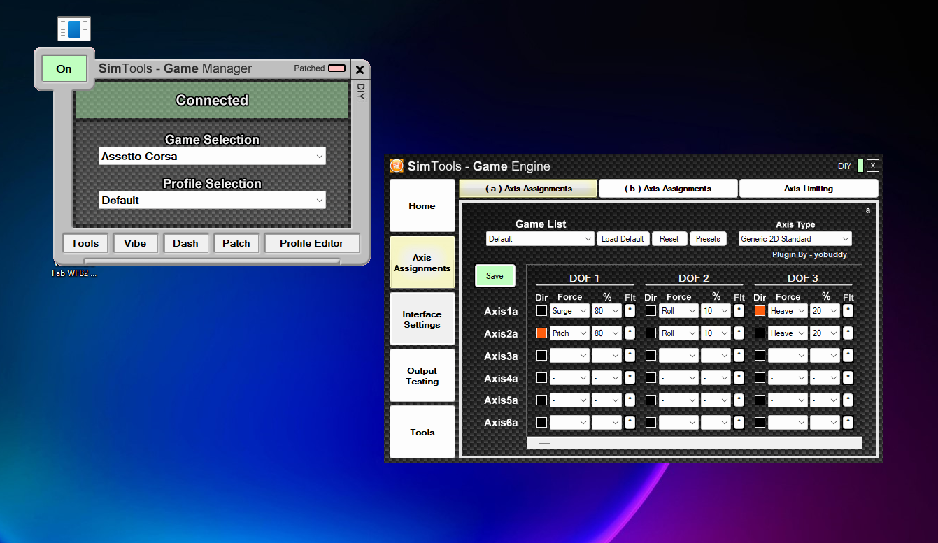The image size is (938, 543).
Task: Open the Axis Limiting tab
Action: click(808, 189)
